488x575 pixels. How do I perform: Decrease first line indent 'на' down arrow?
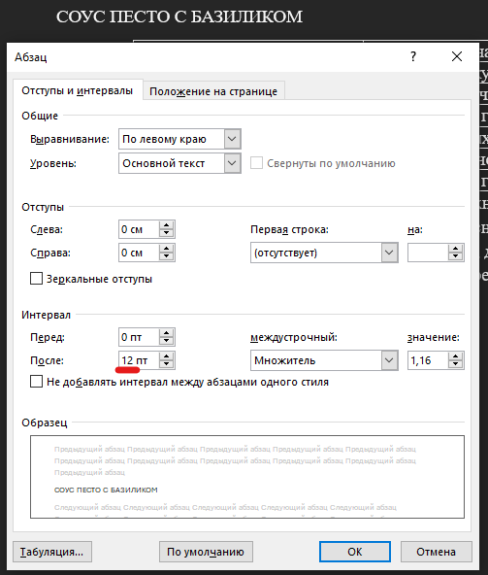coord(456,256)
